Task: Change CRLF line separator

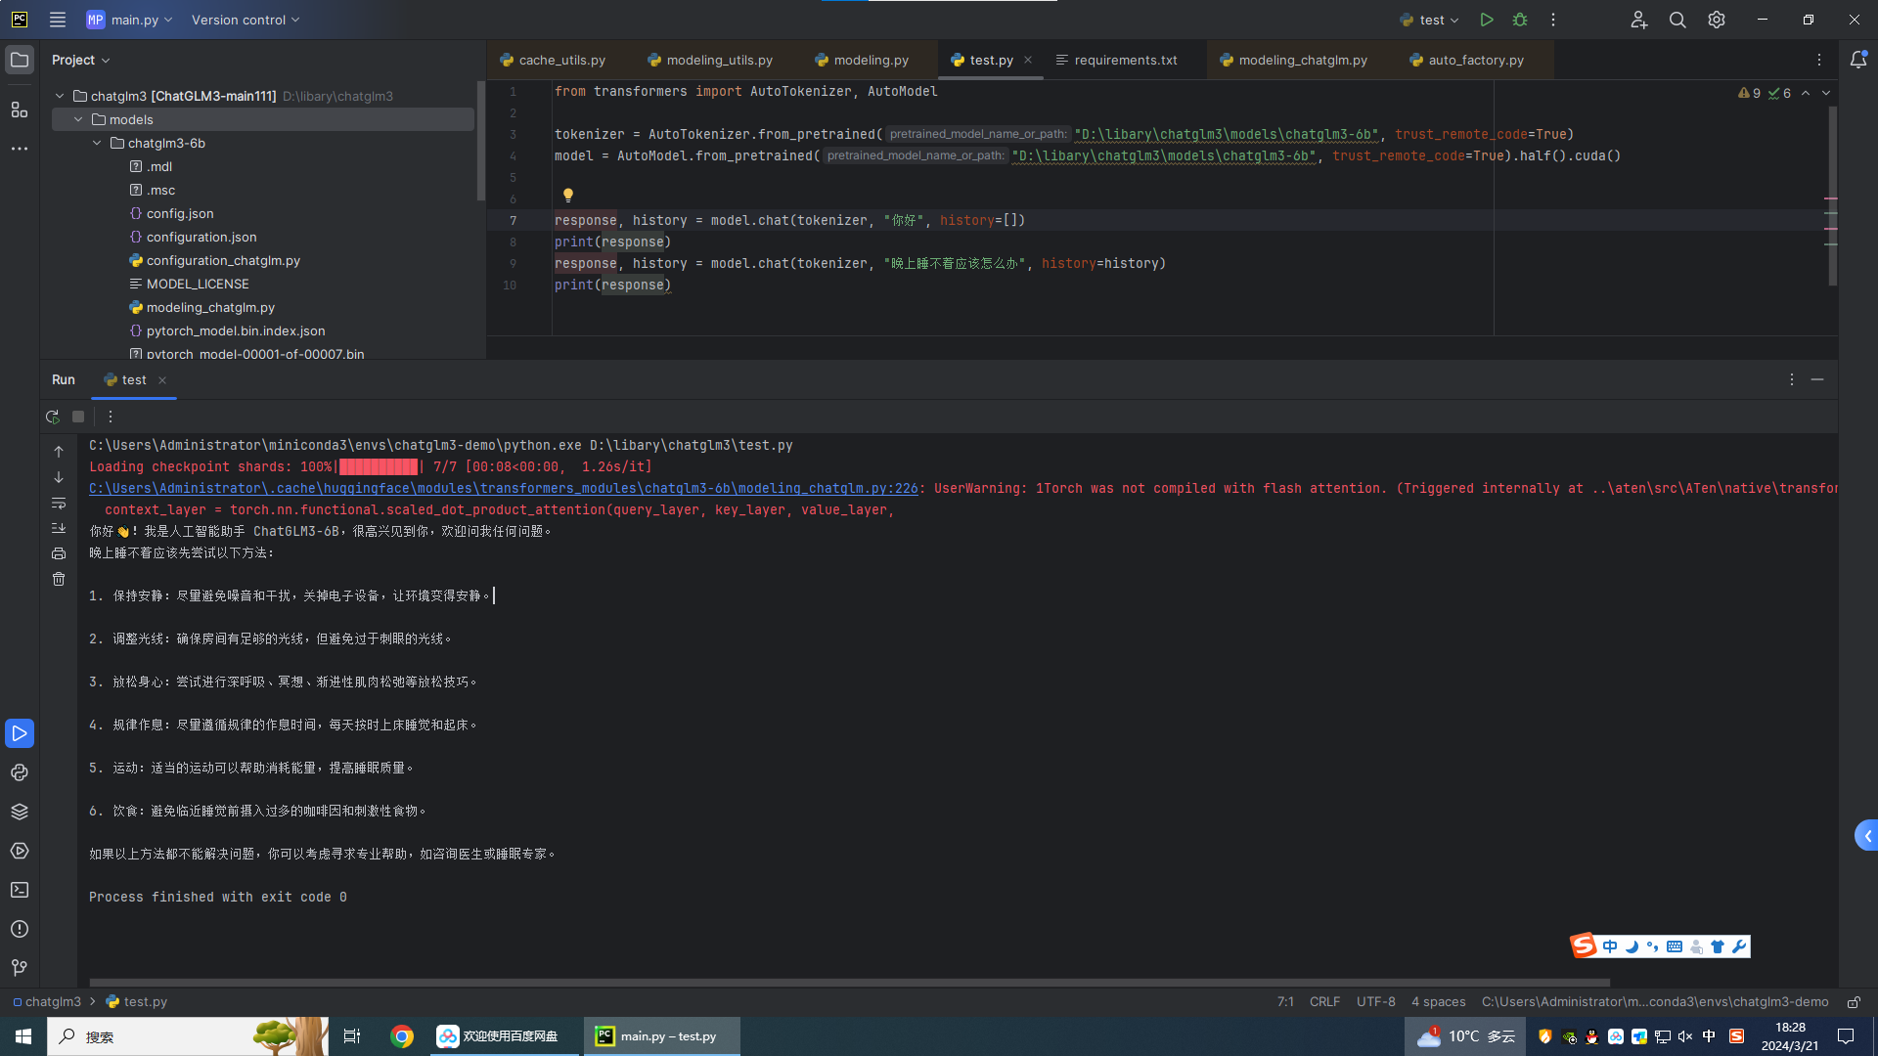Action: [1324, 1001]
